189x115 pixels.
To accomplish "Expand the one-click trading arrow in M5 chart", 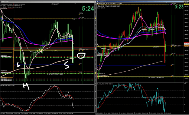I will [97, 4].
